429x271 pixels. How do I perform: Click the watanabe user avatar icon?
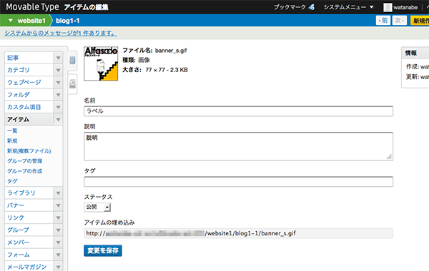point(388,7)
